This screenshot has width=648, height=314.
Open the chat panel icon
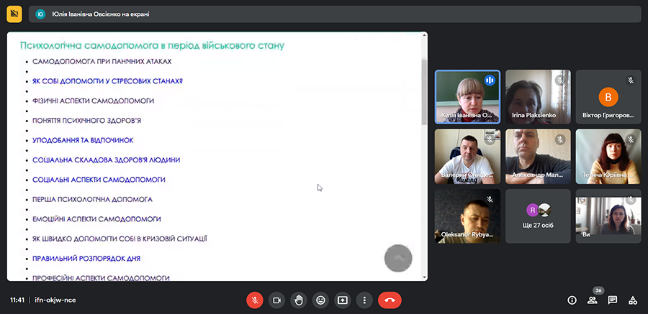613,300
